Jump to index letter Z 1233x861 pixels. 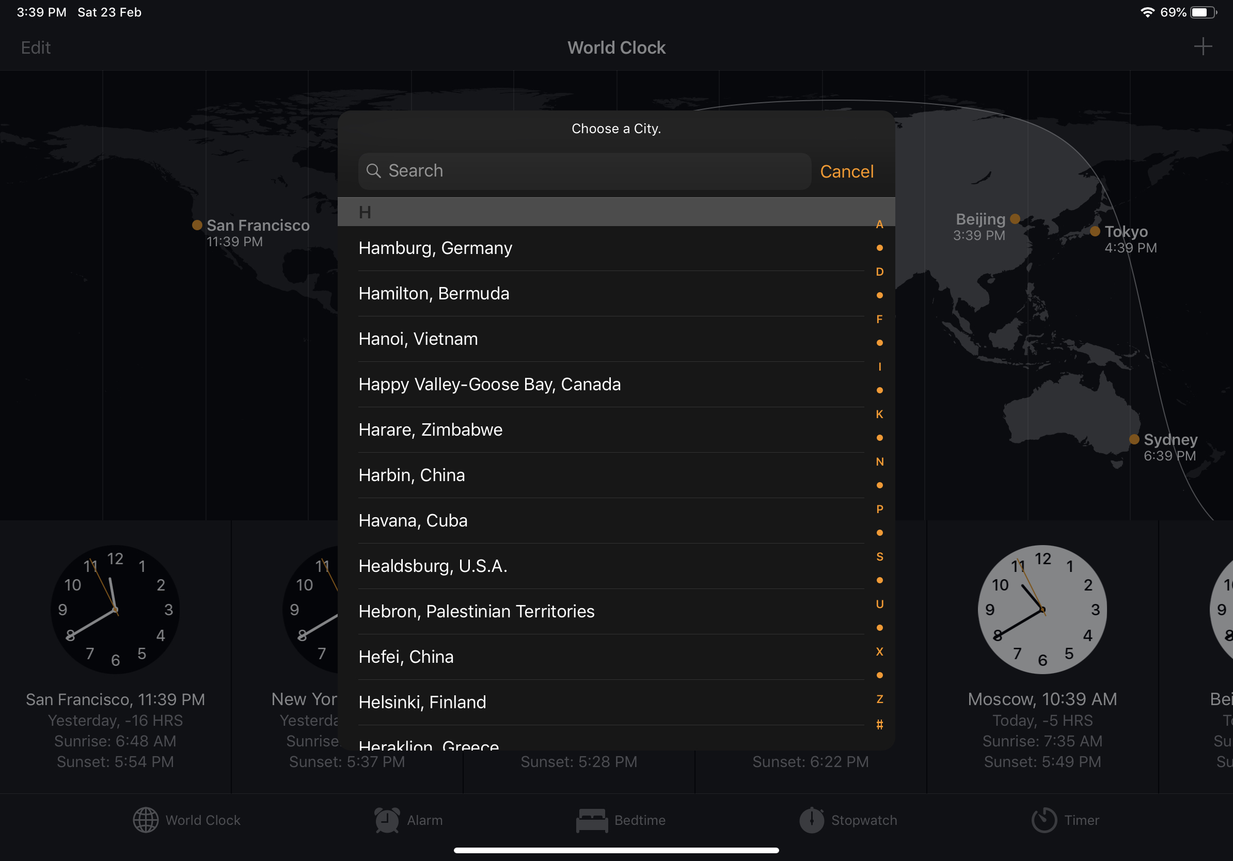click(879, 699)
